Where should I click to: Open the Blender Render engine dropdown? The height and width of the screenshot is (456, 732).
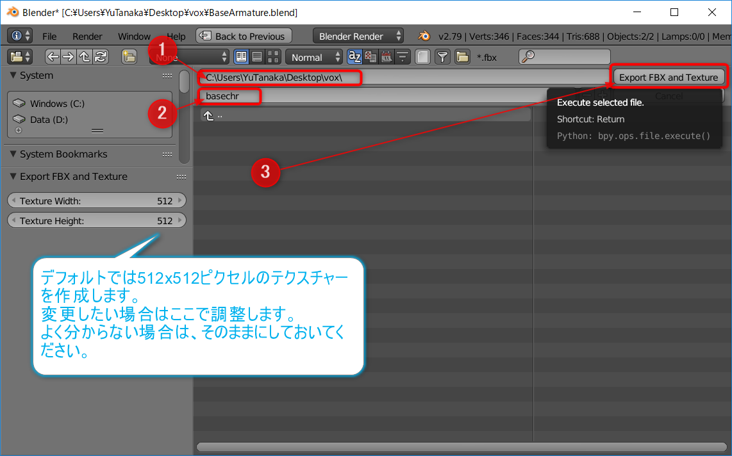click(358, 37)
